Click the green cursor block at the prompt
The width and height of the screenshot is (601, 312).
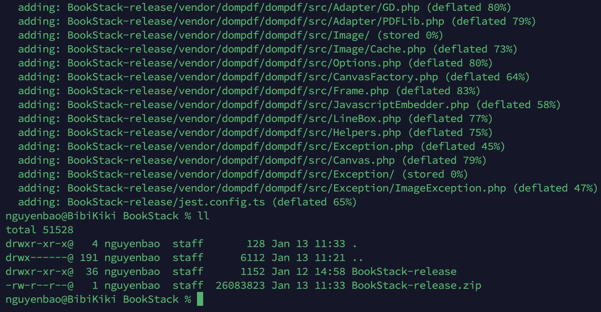200,299
